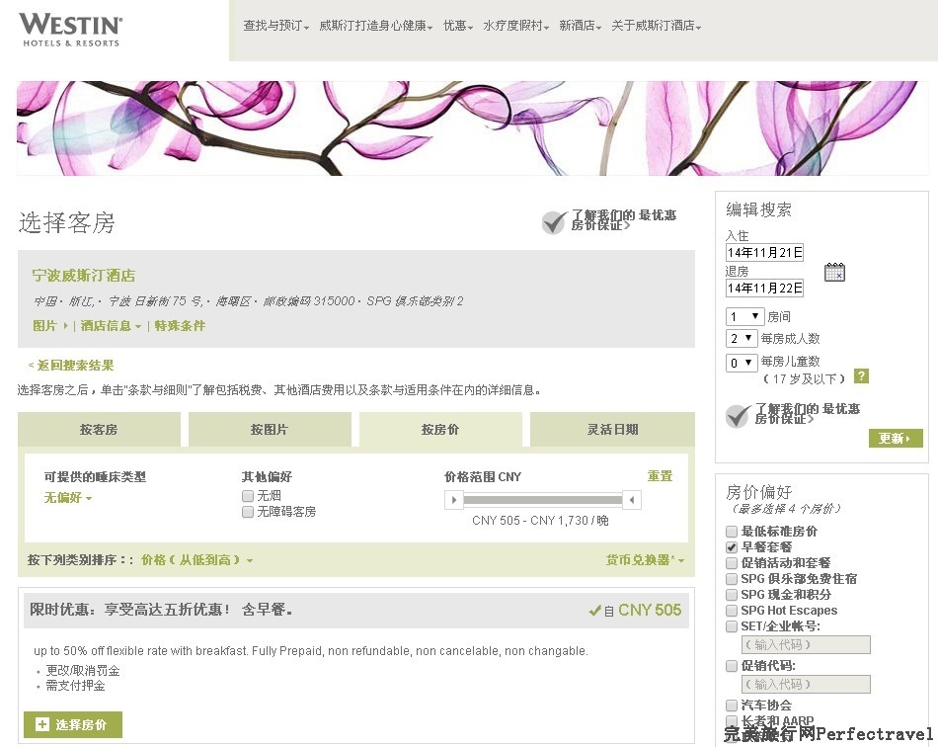Click the plus icon on 选择房价 button

coord(41,724)
